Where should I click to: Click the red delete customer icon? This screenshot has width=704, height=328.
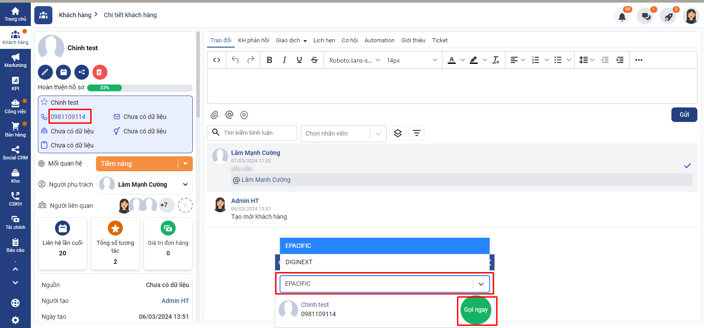pyautogui.click(x=100, y=72)
